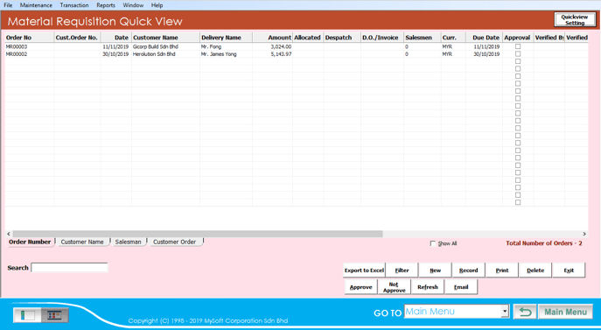Switch to the Salesman tab
This screenshot has width=601, height=330.
128,242
